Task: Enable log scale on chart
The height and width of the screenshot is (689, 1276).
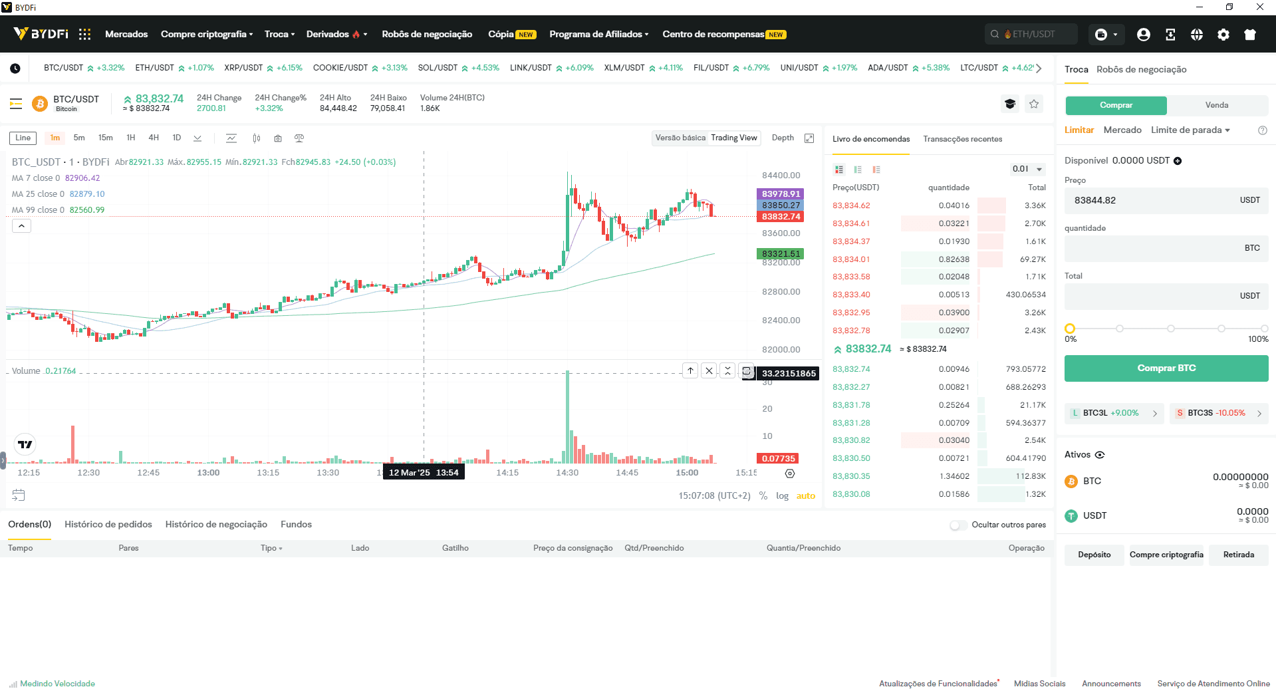Action: pyautogui.click(x=782, y=495)
